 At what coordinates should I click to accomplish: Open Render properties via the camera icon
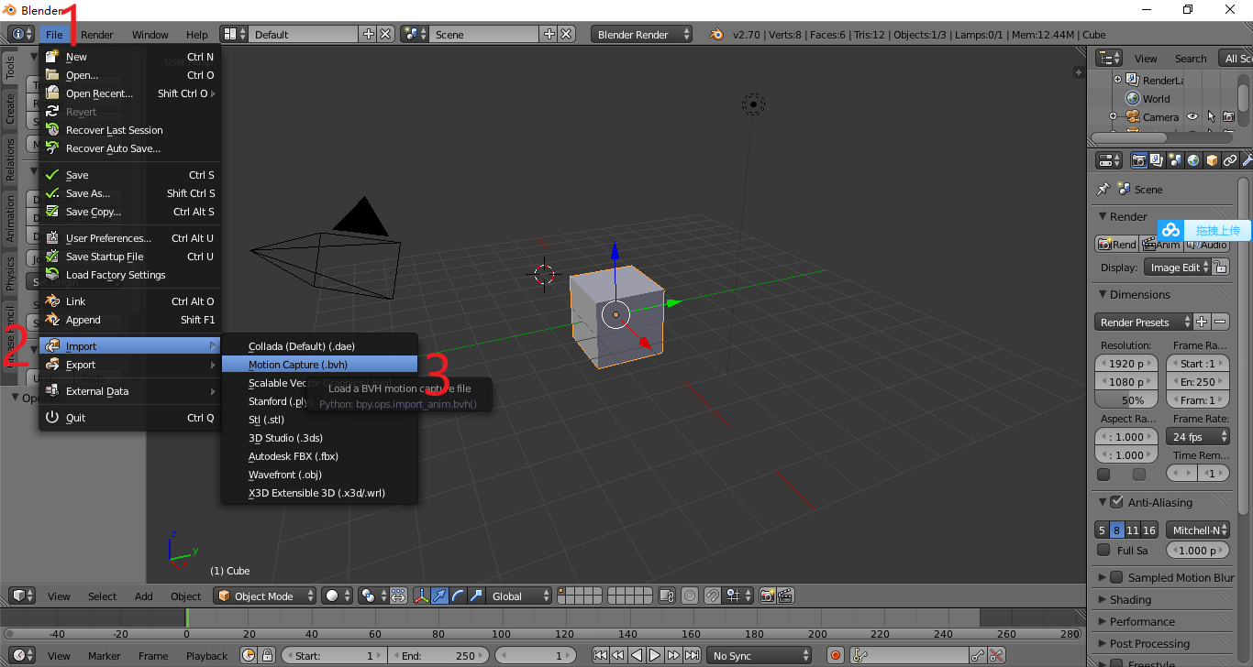1139,159
